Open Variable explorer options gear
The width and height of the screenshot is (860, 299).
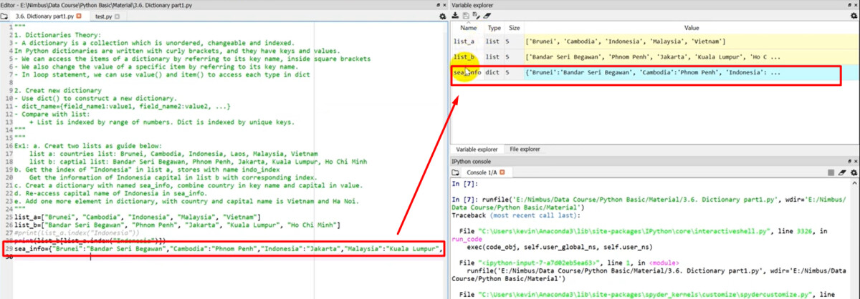(x=853, y=15)
